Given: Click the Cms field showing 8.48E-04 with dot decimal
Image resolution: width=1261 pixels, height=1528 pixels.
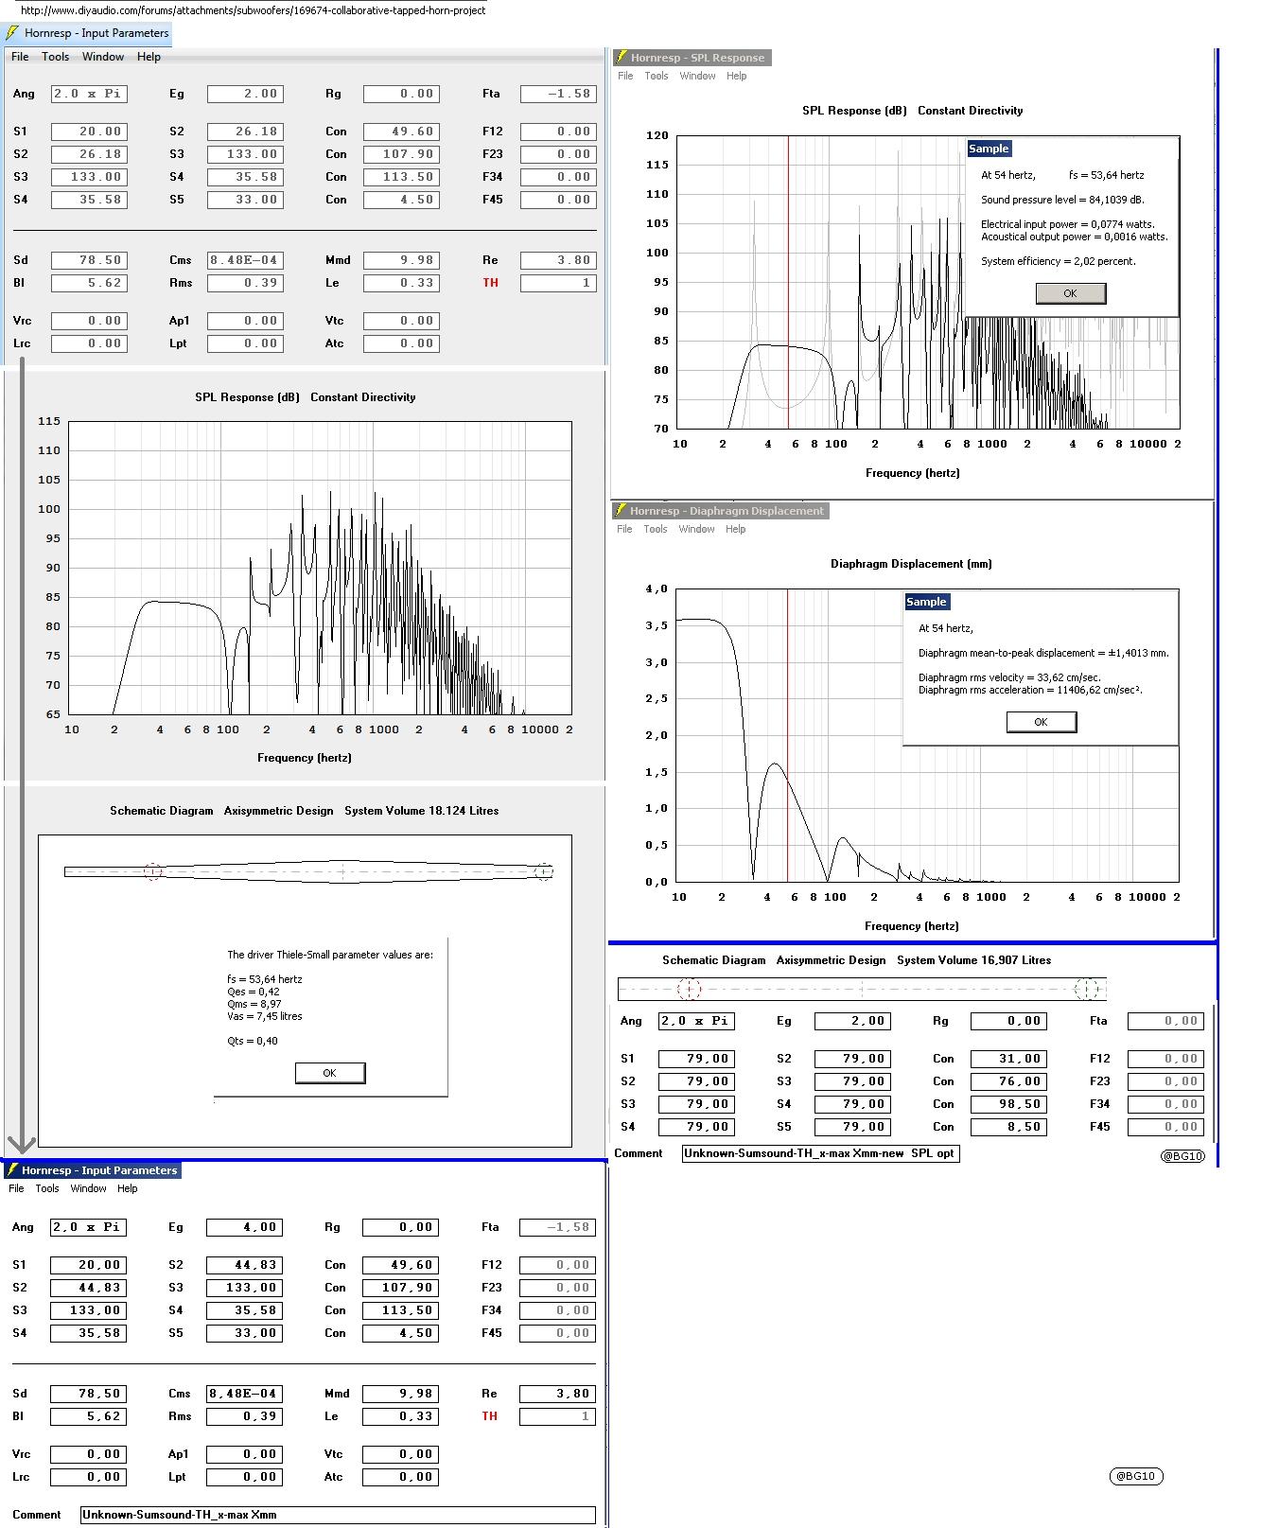Looking at the screenshot, I should point(245,260).
